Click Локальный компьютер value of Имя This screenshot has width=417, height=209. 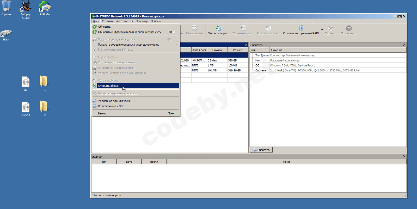[285, 60]
